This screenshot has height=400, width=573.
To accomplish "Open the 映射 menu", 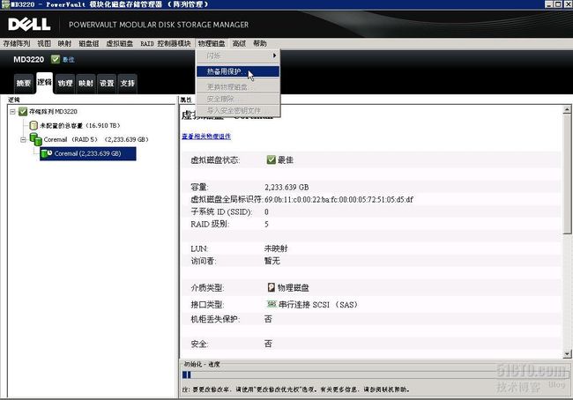I will click(64, 43).
